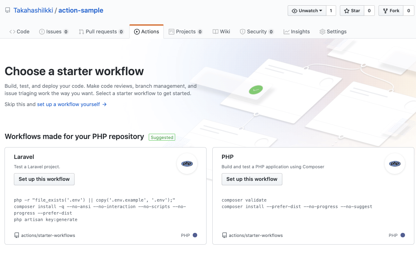The image size is (416, 254).
Task: Open the Security tab
Action: point(257,31)
